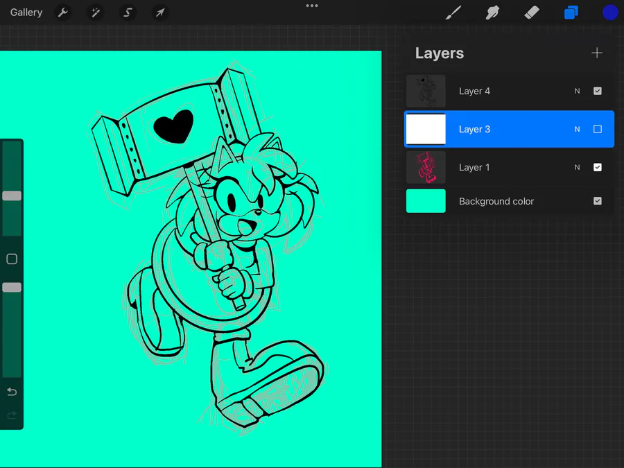
Task: Tap the Layer 3 name
Action: [x=474, y=130]
